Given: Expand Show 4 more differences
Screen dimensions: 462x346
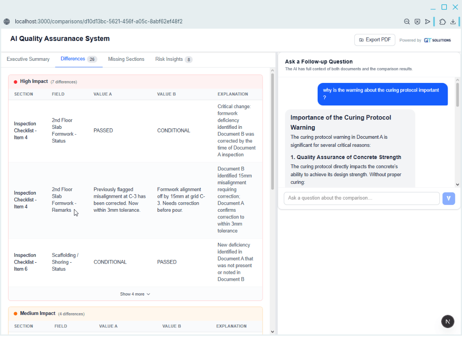Looking at the screenshot, I should 135,294.
